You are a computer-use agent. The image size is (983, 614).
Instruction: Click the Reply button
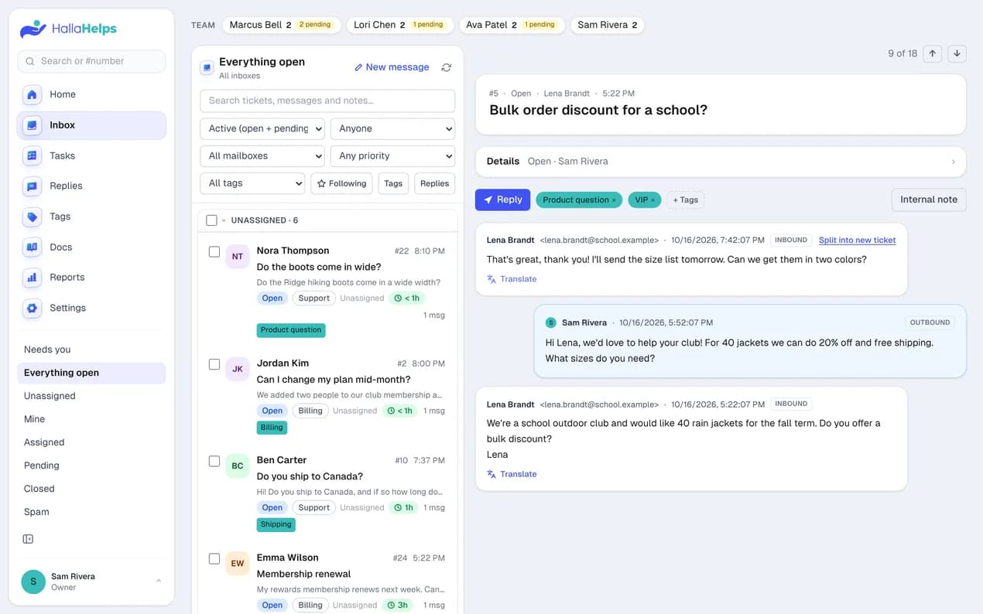point(502,200)
